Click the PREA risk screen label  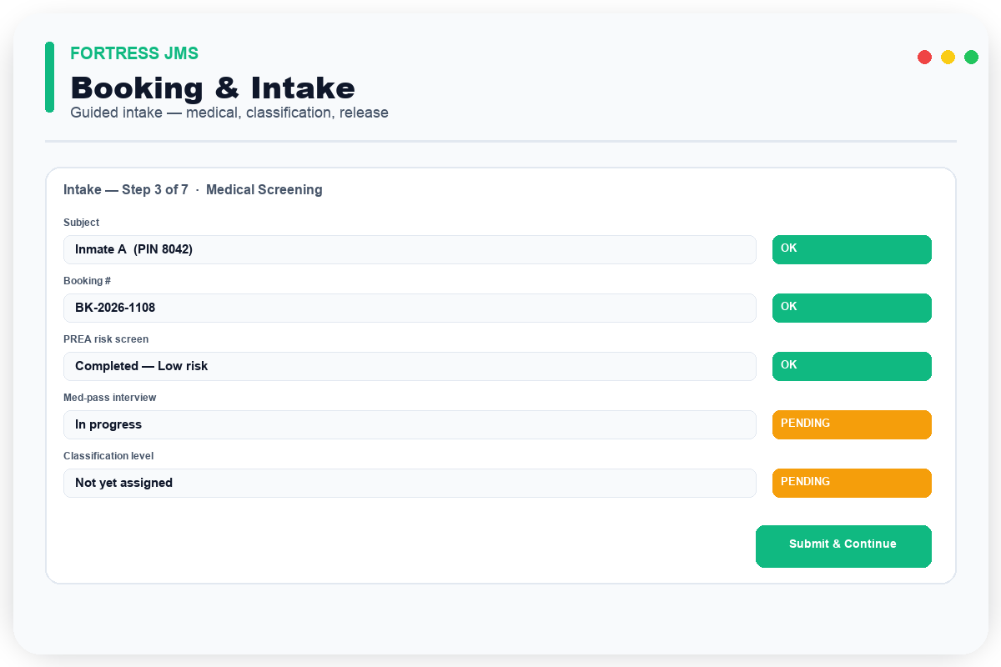click(106, 339)
